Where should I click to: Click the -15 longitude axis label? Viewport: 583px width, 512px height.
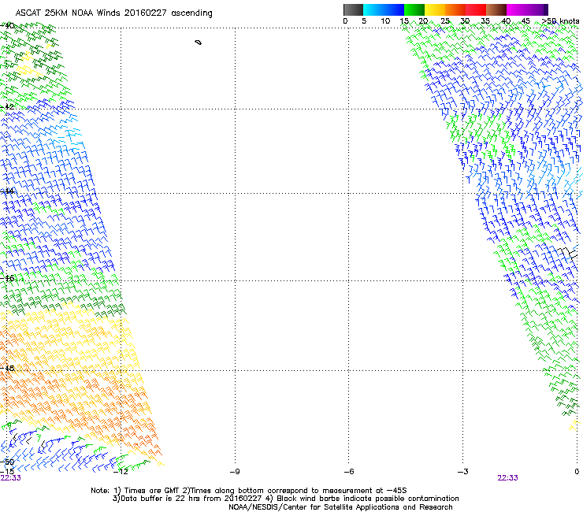pos(7,472)
